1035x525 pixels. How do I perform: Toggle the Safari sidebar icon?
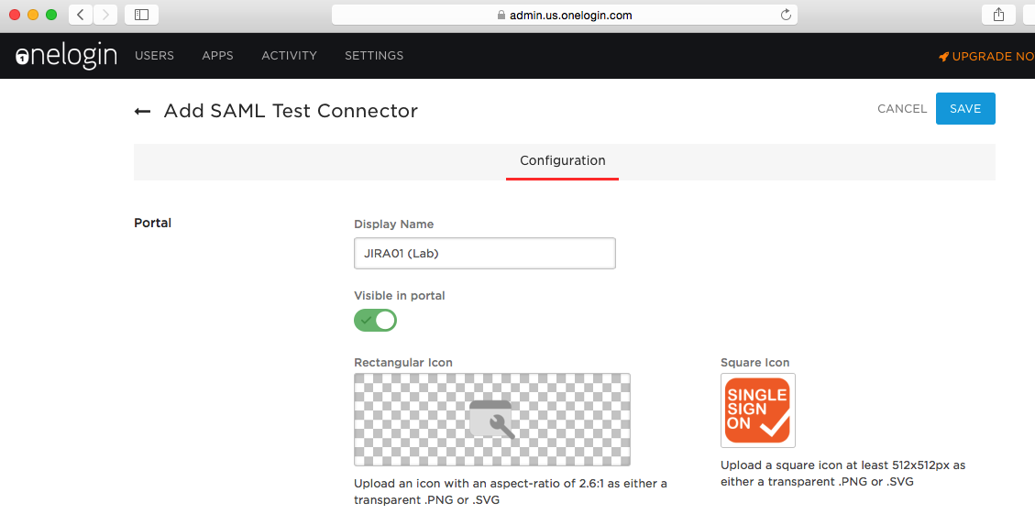tap(141, 15)
